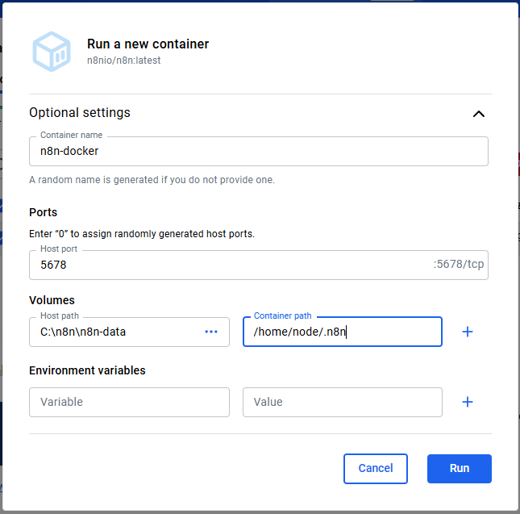The width and height of the screenshot is (520, 514).
Task: Click the random name hint text
Action: (152, 180)
